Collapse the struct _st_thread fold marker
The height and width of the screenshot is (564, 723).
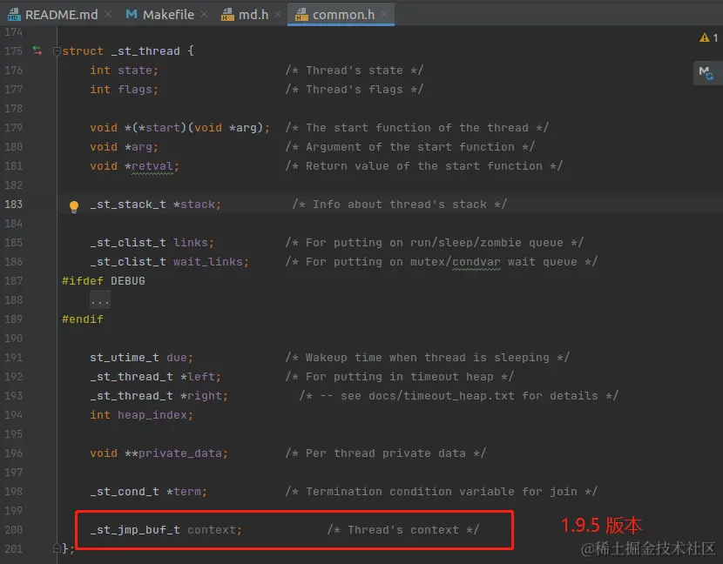point(57,50)
